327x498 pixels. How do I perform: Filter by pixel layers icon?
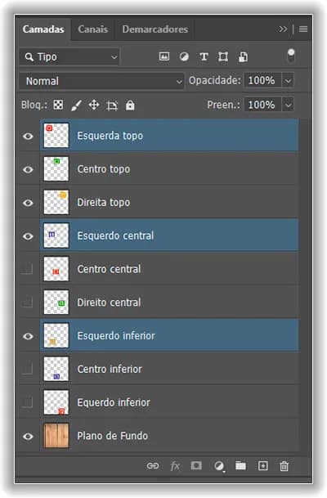(x=164, y=57)
